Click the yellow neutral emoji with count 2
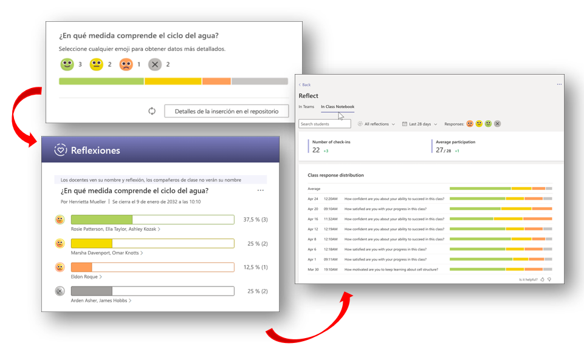 (96, 64)
